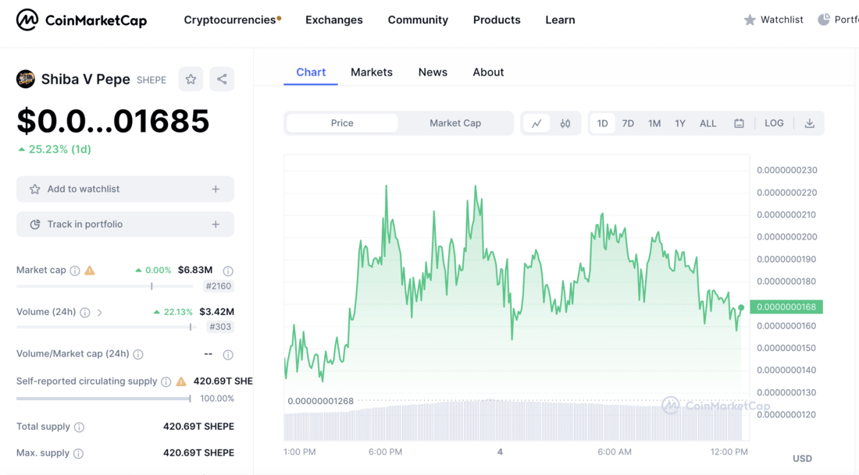Click the $6.83M market cap value

(x=195, y=270)
